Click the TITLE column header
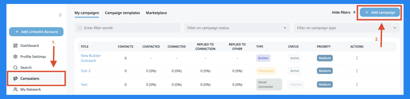The image size is (410, 99). click(85, 47)
